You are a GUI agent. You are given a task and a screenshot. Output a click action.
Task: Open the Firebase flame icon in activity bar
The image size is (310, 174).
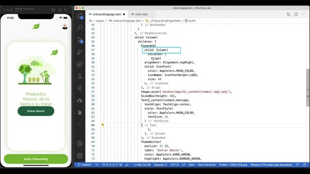79,112
